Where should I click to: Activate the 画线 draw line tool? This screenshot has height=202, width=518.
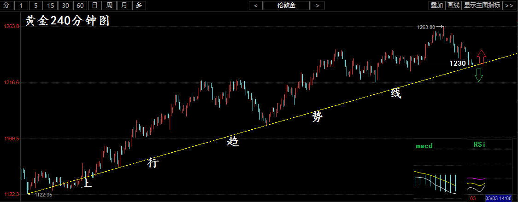click(x=454, y=6)
